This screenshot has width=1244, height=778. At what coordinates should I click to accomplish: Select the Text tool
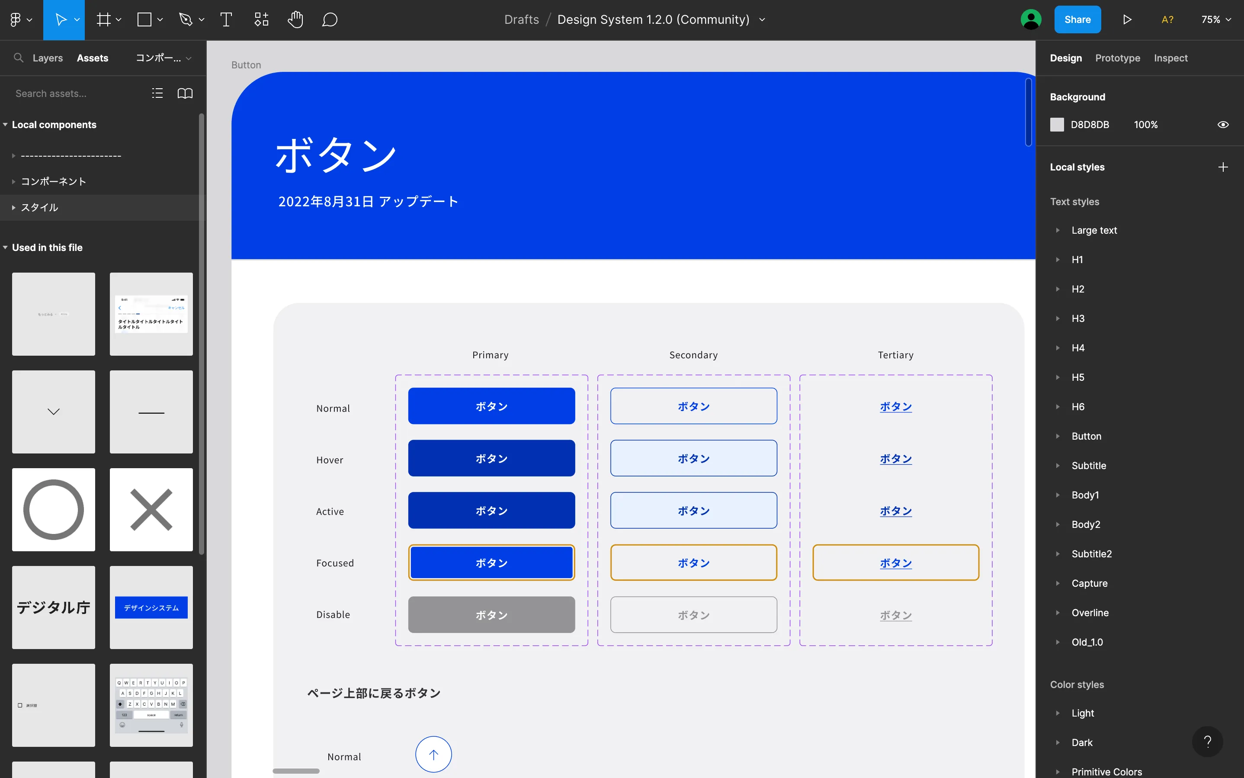point(226,19)
